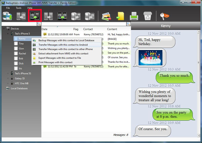Open the Tools menu

(19, 8)
